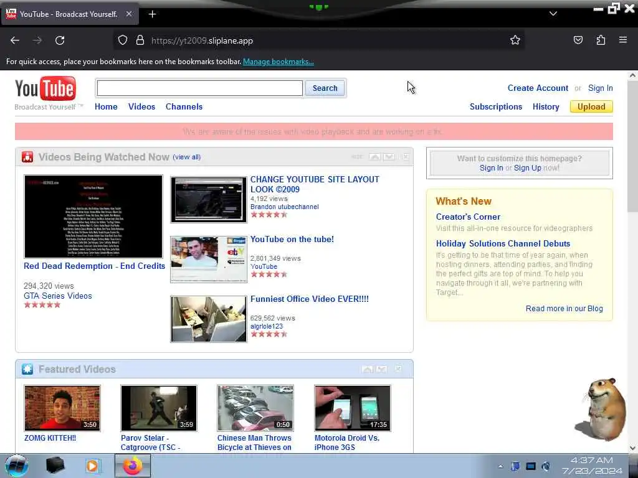Click the Search button
Screen dimensions: 638x478
click(x=325, y=88)
